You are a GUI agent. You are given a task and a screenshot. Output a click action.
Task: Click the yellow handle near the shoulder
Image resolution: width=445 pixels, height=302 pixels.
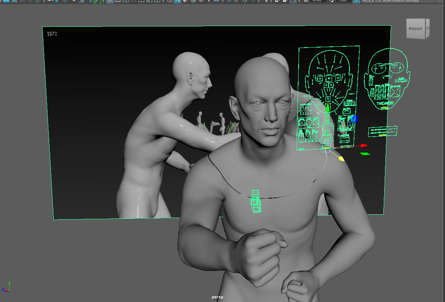[342, 158]
